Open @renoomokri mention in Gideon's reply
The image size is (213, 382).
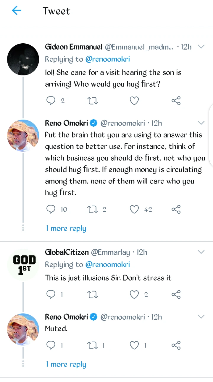click(x=107, y=59)
